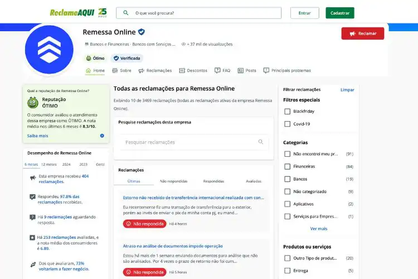Click the Entrar button
The image size is (418, 279).
coord(305,13)
